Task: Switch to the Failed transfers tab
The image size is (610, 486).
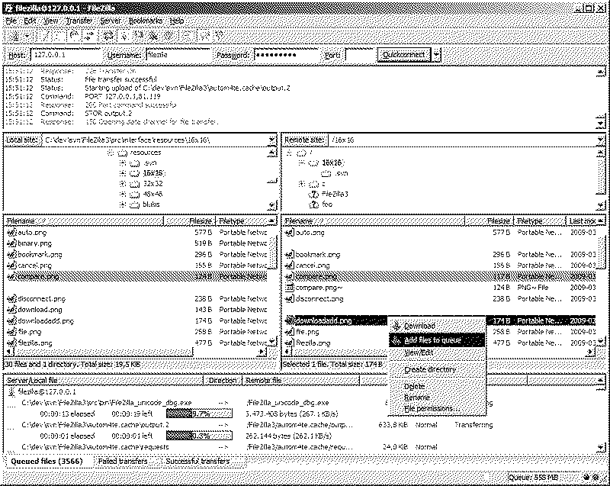Action: (123, 462)
